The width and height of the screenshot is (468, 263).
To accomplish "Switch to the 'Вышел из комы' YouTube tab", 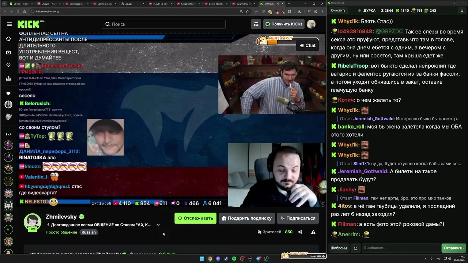I will 161,4.
